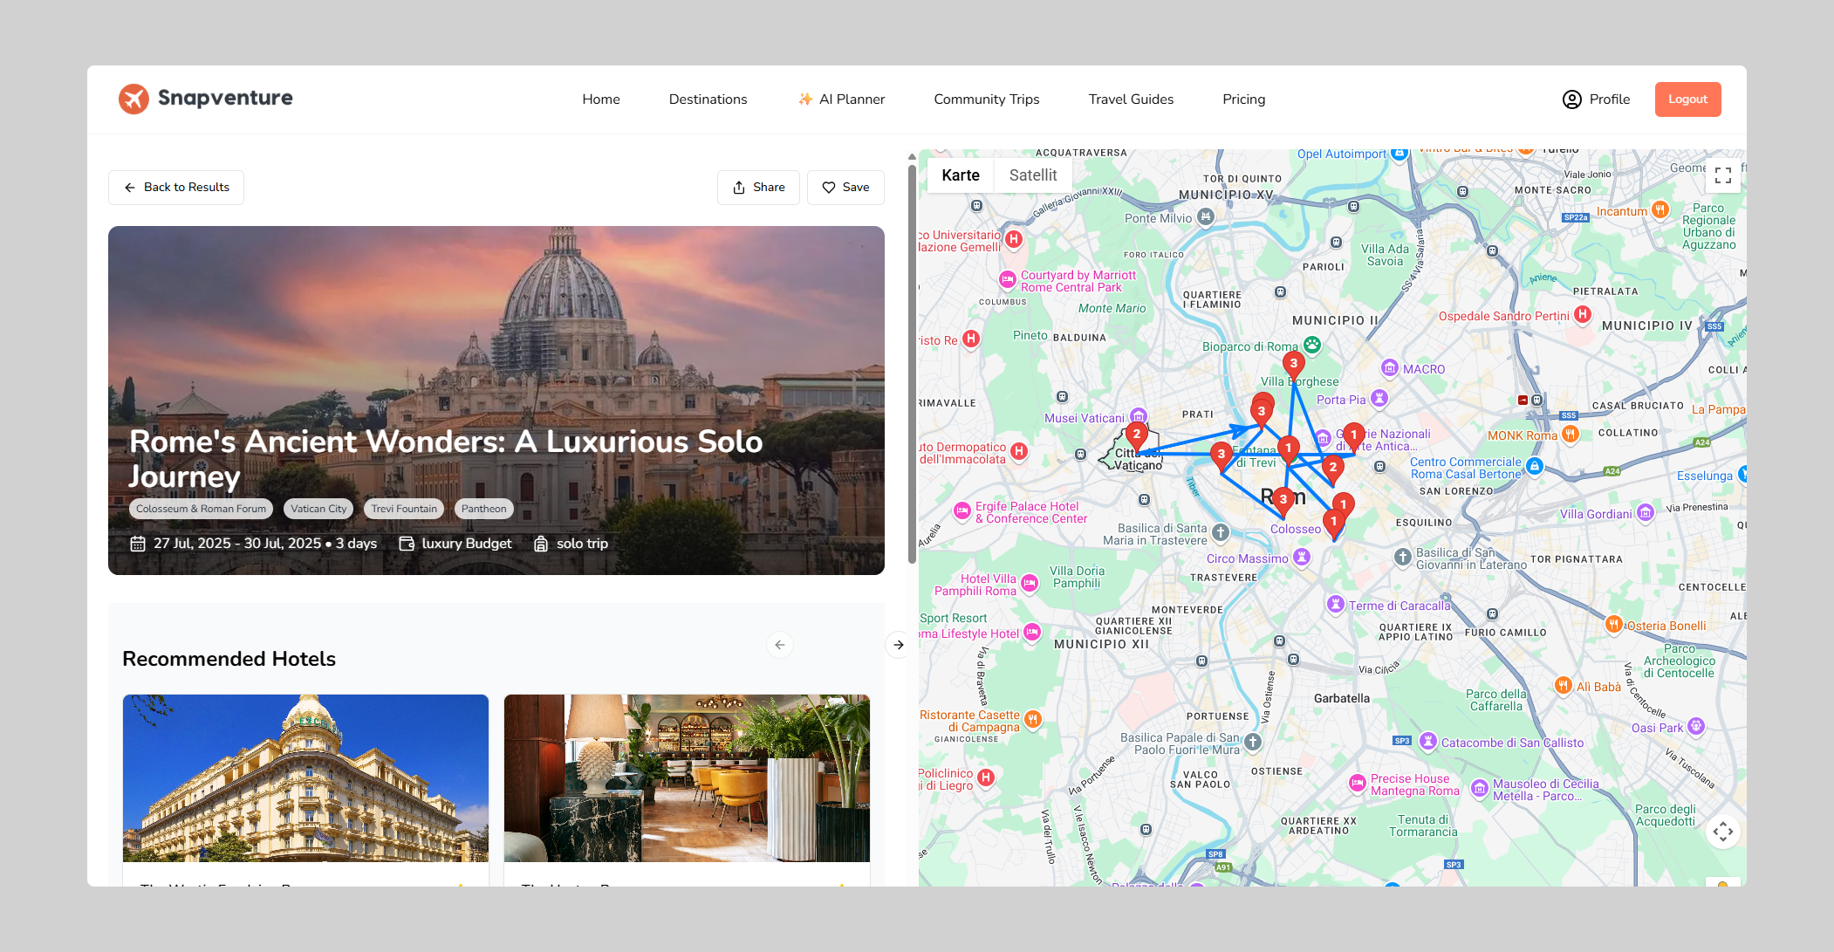Click the Colosseo map marker
Screen dimensions: 1834x952
point(1333,523)
